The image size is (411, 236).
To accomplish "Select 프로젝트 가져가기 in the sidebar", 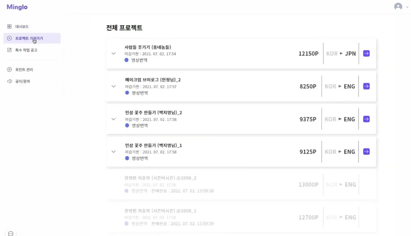I will click(x=29, y=38).
